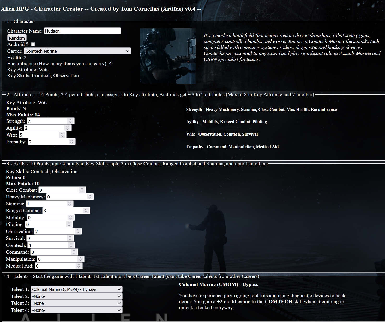The width and height of the screenshot is (385, 322).
Task: Increase the Close Combat skill value
Action: [x=82, y=189]
